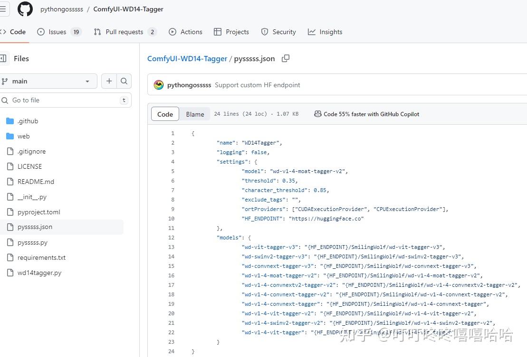The width and height of the screenshot is (527, 357).
Task: Open the Security tab
Action: (x=278, y=32)
